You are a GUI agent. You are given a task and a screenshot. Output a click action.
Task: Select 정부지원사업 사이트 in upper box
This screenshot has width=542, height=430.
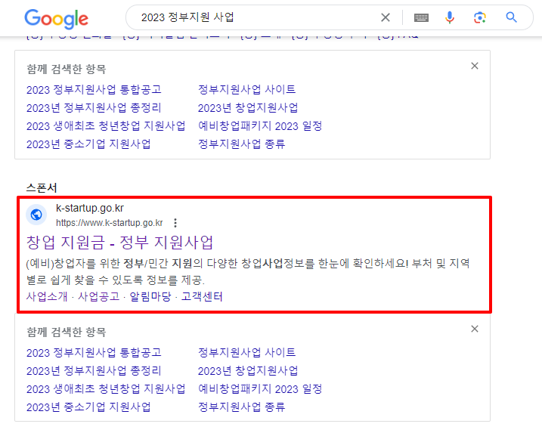tap(246, 90)
